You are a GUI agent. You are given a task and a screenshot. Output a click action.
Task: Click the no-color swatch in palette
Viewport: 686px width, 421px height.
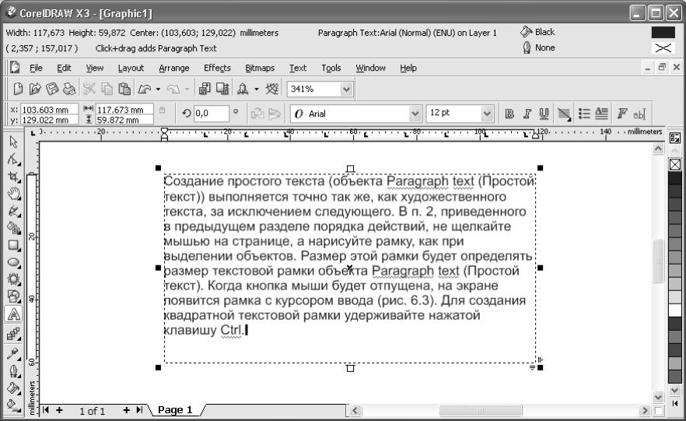[x=675, y=164]
